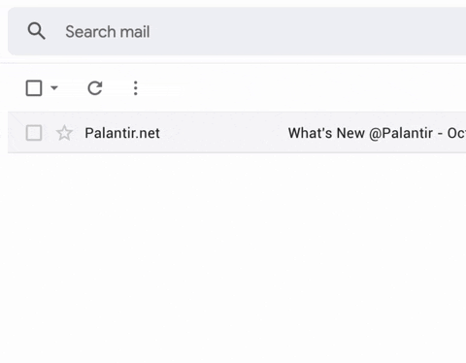Screen dimensions: 466x363
Task: Show more toolbar actions via vertical dots
Action: tap(136, 88)
